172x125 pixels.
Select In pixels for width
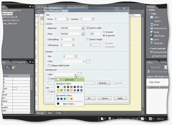[104, 32]
